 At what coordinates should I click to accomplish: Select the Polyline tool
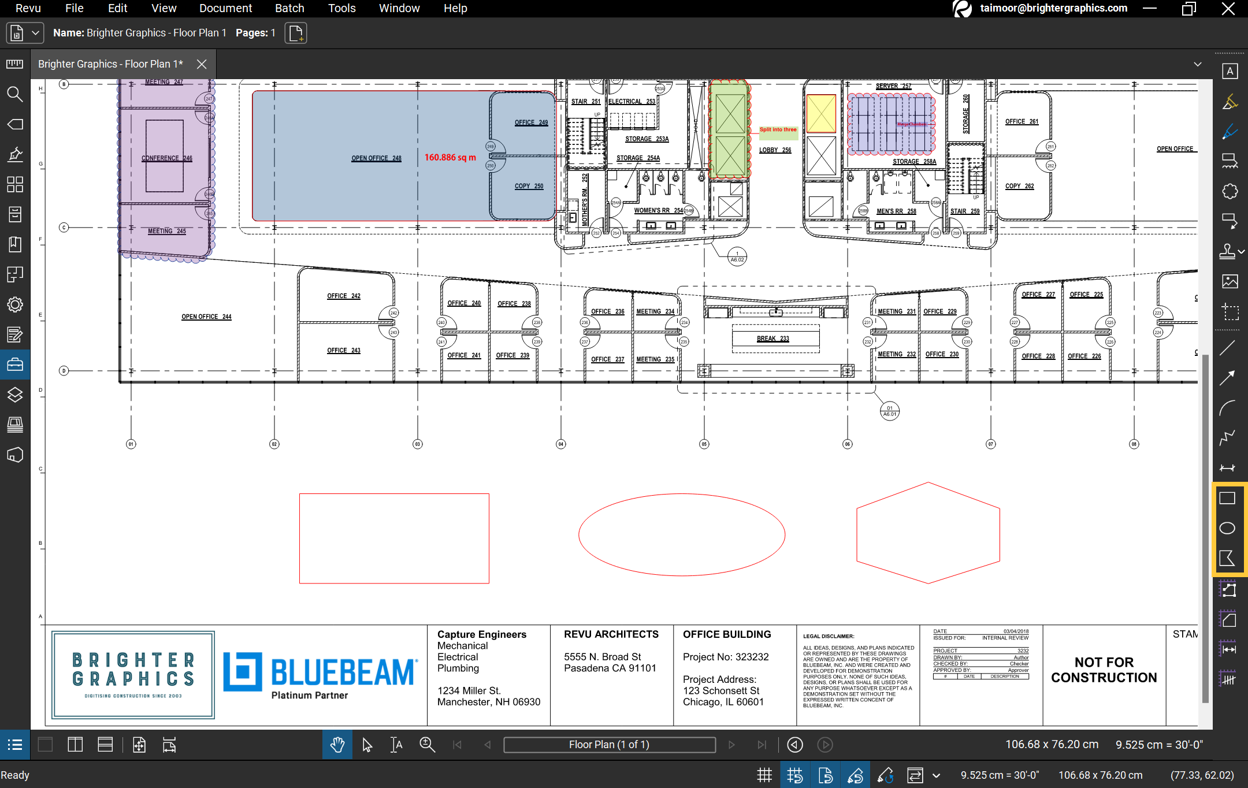coord(1227,438)
